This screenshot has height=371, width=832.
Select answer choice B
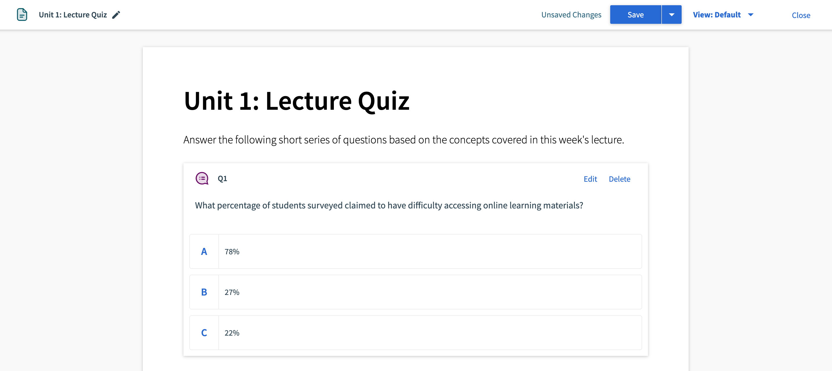point(204,292)
